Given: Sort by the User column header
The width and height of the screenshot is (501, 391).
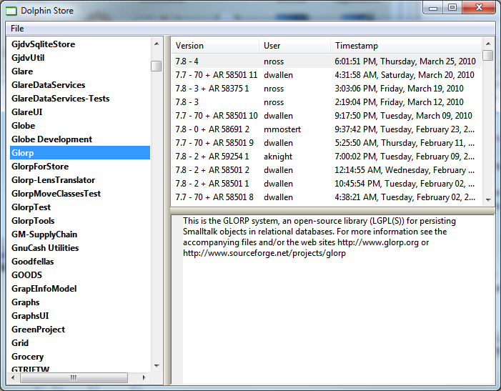Looking at the screenshot, I should click(x=294, y=46).
